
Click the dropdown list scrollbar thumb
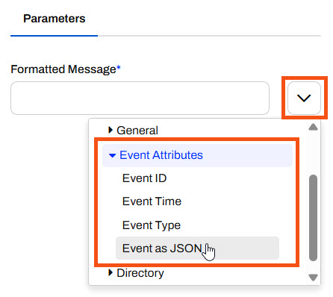pos(313,218)
